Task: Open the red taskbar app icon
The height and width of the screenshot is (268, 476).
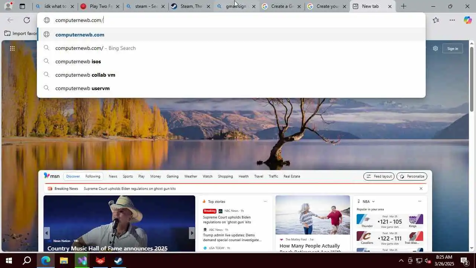Action: click(x=100, y=261)
